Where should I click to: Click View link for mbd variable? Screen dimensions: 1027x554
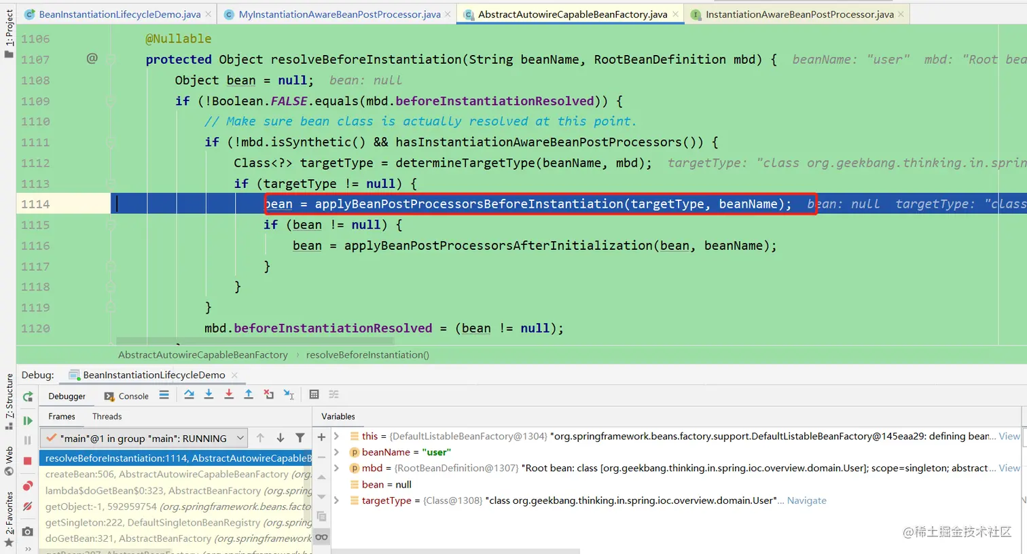tap(1009, 468)
